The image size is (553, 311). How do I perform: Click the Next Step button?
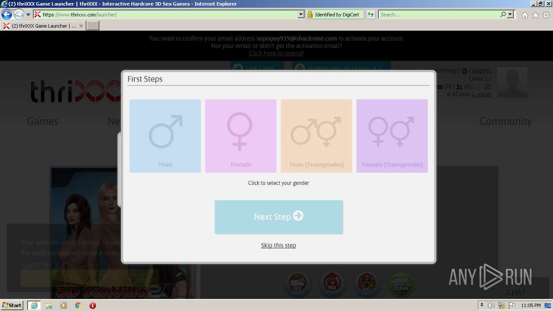[279, 217]
